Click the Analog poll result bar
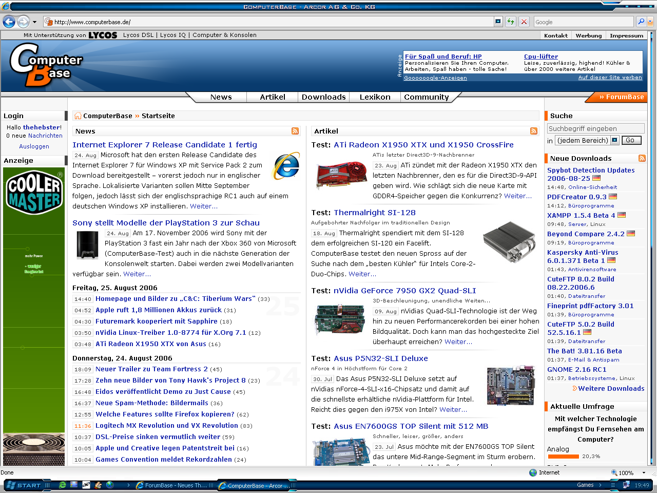The width and height of the screenshot is (657, 493). 563,456
